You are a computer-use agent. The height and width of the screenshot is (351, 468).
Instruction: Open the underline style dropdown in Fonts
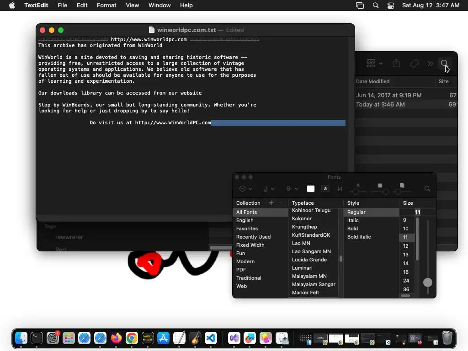pyautogui.click(x=268, y=189)
